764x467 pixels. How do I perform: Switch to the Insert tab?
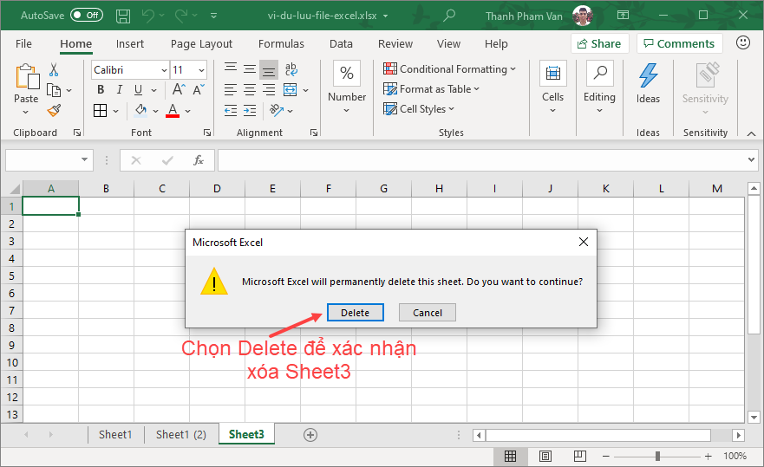point(129,44)
